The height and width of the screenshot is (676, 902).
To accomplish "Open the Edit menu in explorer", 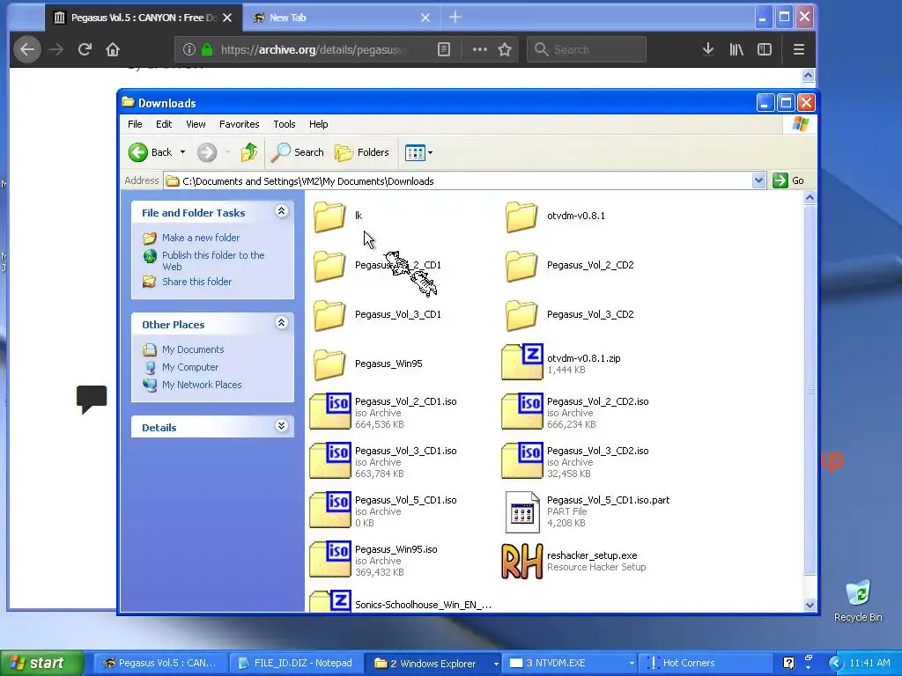I will click(x=164, y=124).
